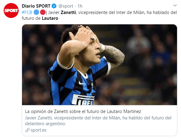Open the #FCB hashtag
Viewport: 181px width, 138px height.
pyautogui.click(x=27, y=12)
